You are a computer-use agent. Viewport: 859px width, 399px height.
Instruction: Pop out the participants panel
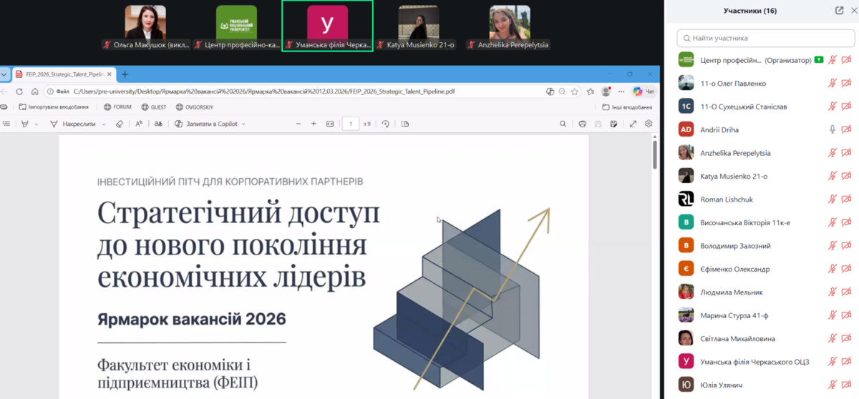click(839, 11)
